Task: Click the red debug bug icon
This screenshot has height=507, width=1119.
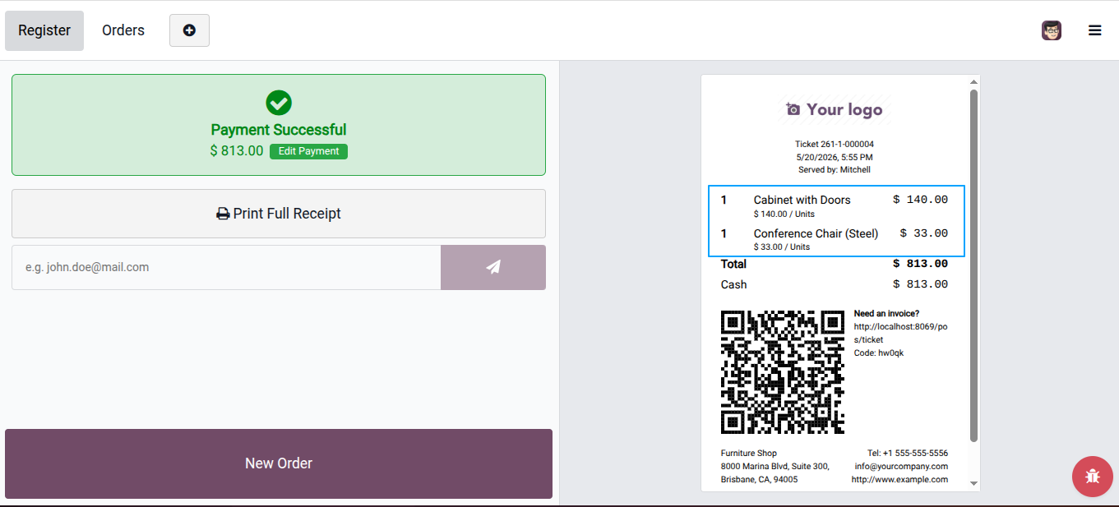Action: pyautogui.click(x=1092, y=476)
